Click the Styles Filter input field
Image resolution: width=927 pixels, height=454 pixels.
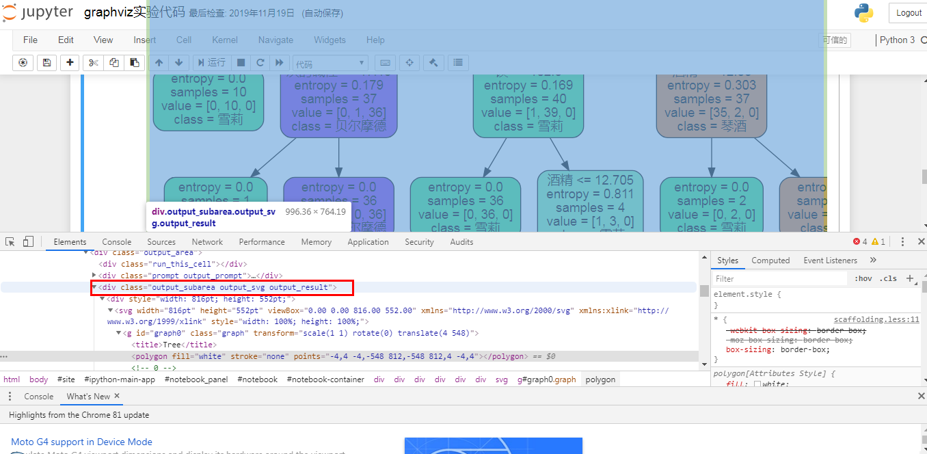point(781,278)
